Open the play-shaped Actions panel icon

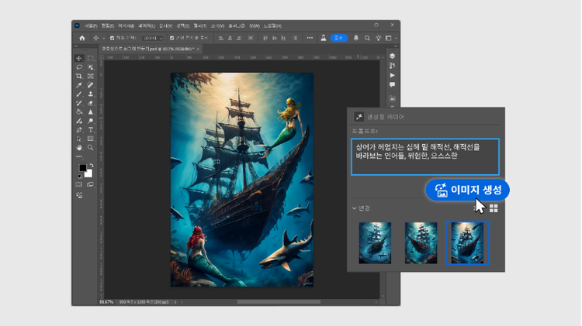[x=393, y=75]
